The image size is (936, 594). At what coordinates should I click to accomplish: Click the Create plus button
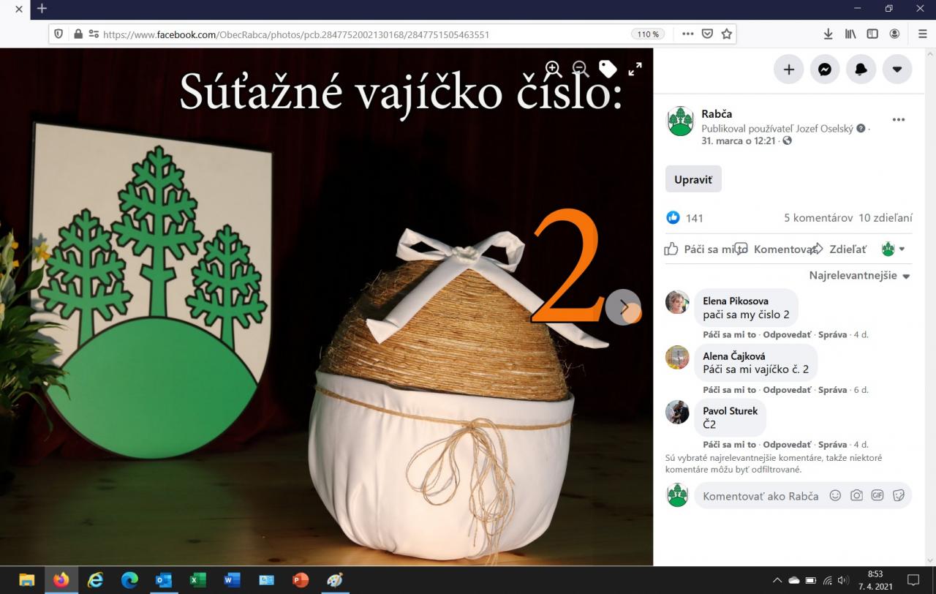(x=788, y=69)
